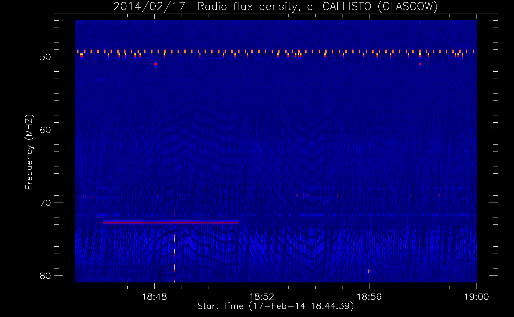Click the 18:48 time axis label
The image size is (514, 317).
[x=154, y=297]
